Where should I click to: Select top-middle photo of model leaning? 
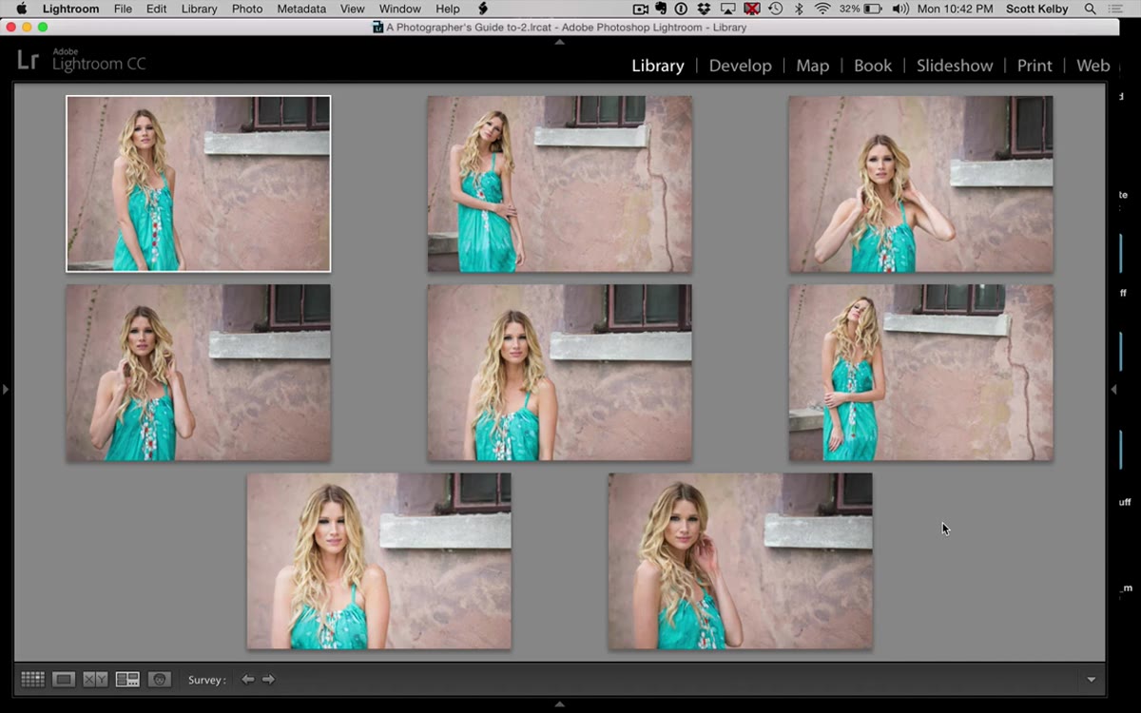click(559, 183)
